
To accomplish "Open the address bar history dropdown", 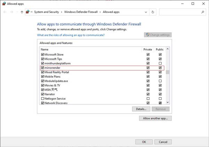I will tap(146, 12).
